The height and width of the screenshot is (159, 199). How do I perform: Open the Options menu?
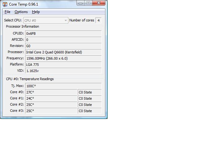21,12
